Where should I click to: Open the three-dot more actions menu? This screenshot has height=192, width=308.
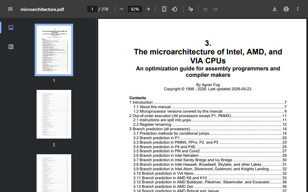(298, 9)
